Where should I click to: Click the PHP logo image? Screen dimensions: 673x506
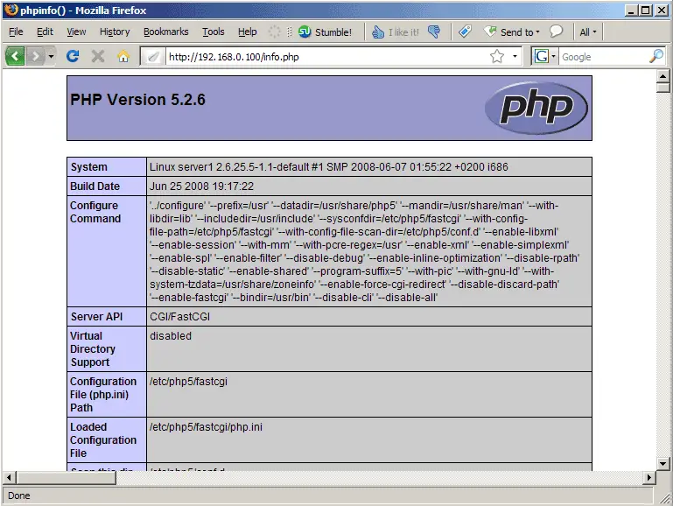point(536,108)
